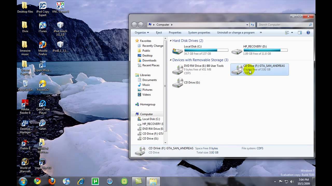Select iPod touch 1G_3.0 desktop file
Screen dimensions: 332x186
click(60, 29)
